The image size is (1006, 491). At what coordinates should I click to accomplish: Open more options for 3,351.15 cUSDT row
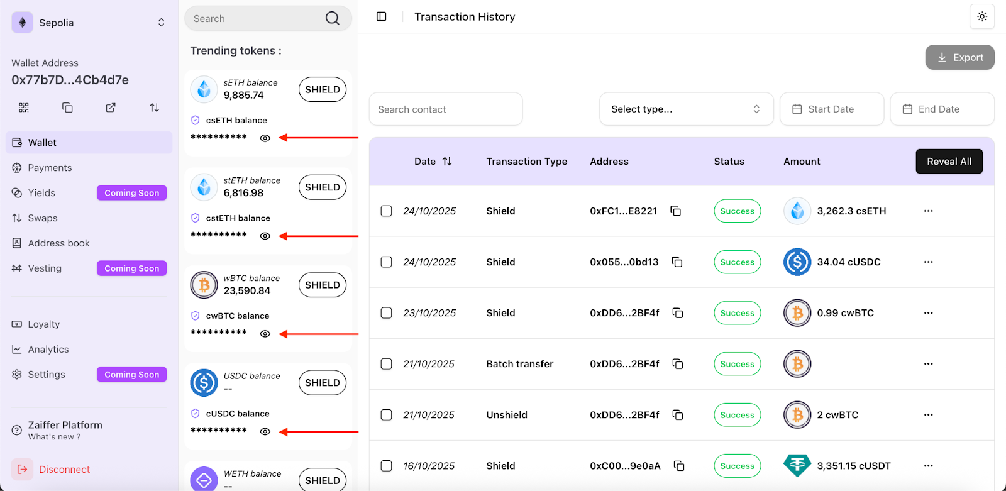[929, 466]
